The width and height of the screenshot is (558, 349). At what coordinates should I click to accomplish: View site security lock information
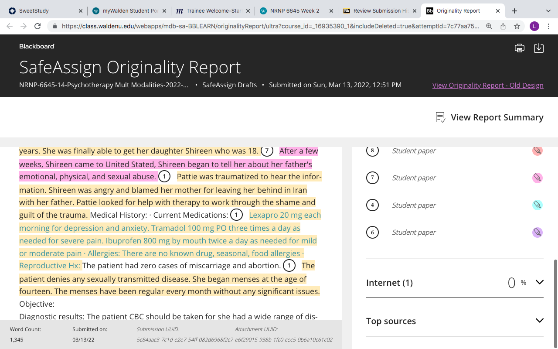(54, 26)
